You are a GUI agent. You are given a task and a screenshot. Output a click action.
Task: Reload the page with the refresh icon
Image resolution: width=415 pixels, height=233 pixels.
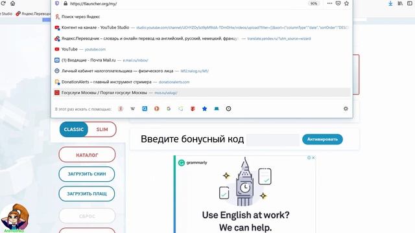tap(3, 3)
